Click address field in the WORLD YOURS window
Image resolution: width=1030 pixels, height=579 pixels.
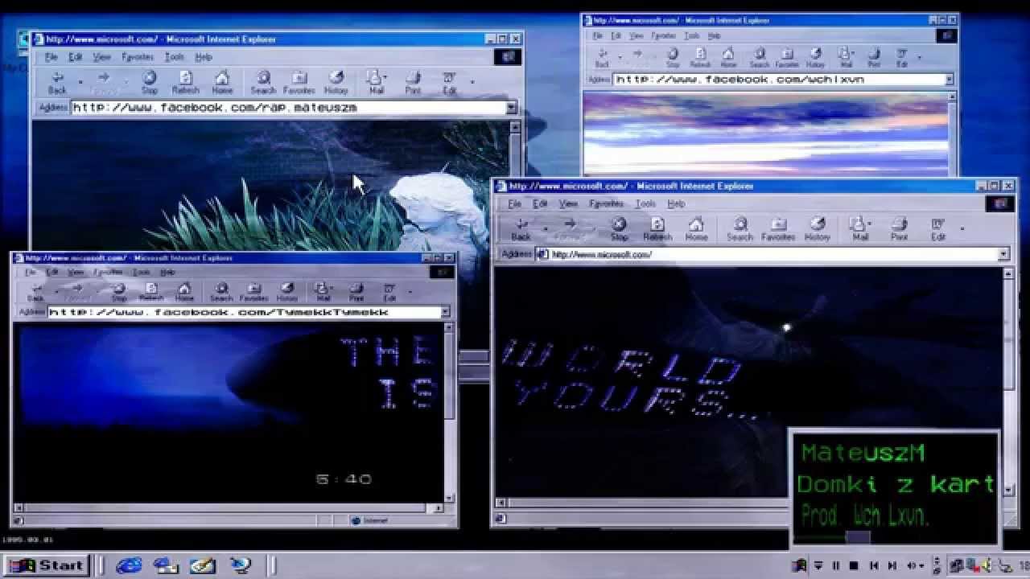point(772,254)
